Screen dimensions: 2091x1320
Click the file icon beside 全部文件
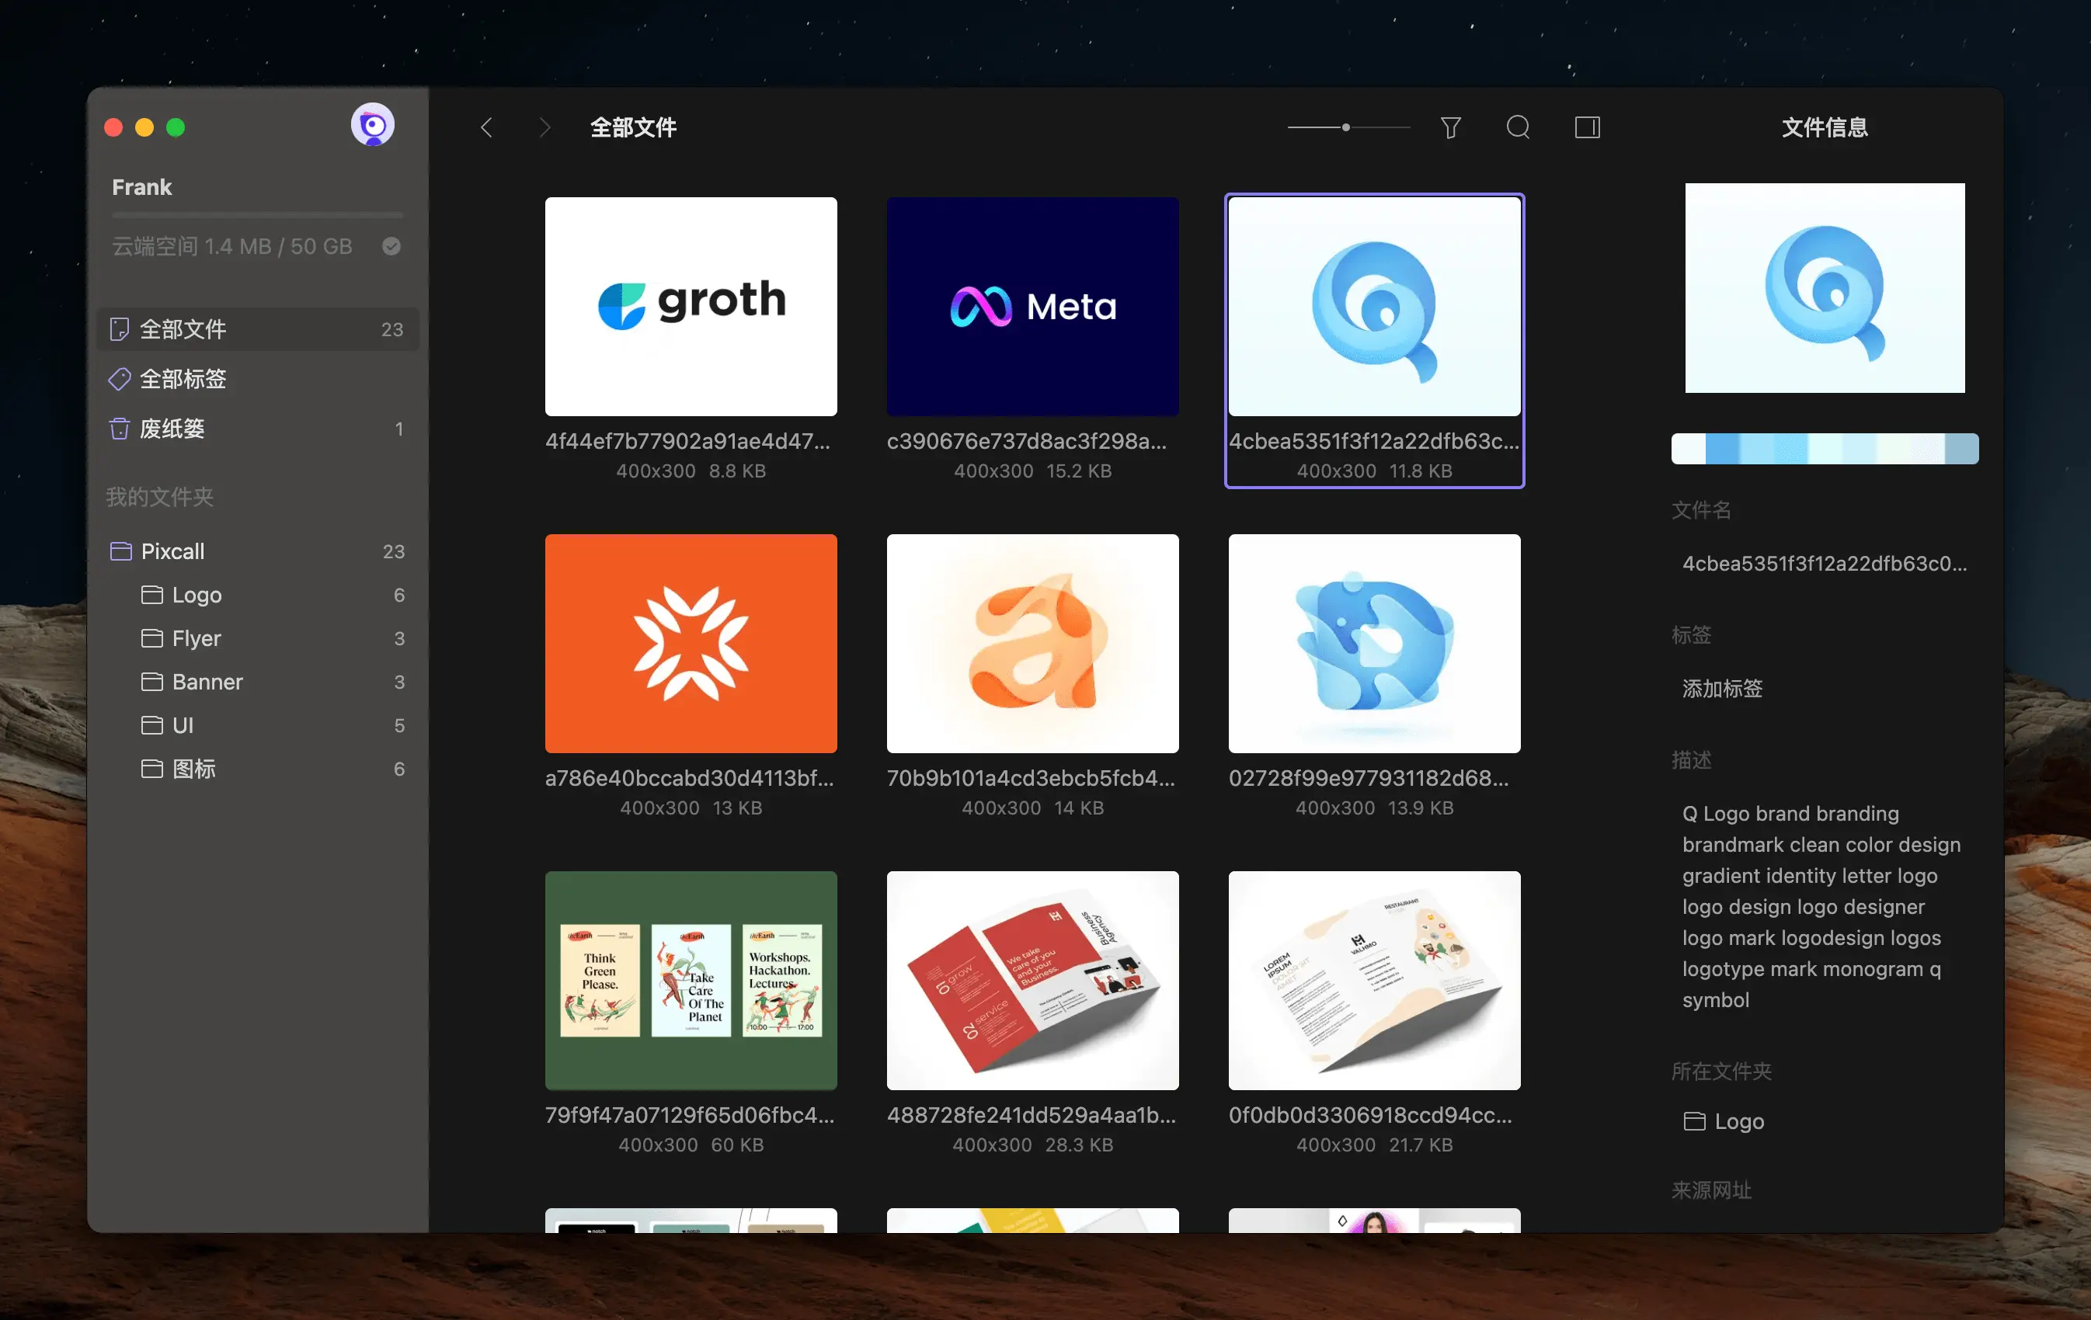[120, 329]
